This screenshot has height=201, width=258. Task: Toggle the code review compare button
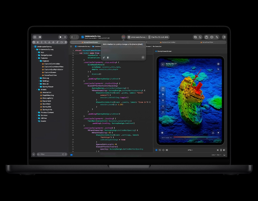tap(217, 37)
